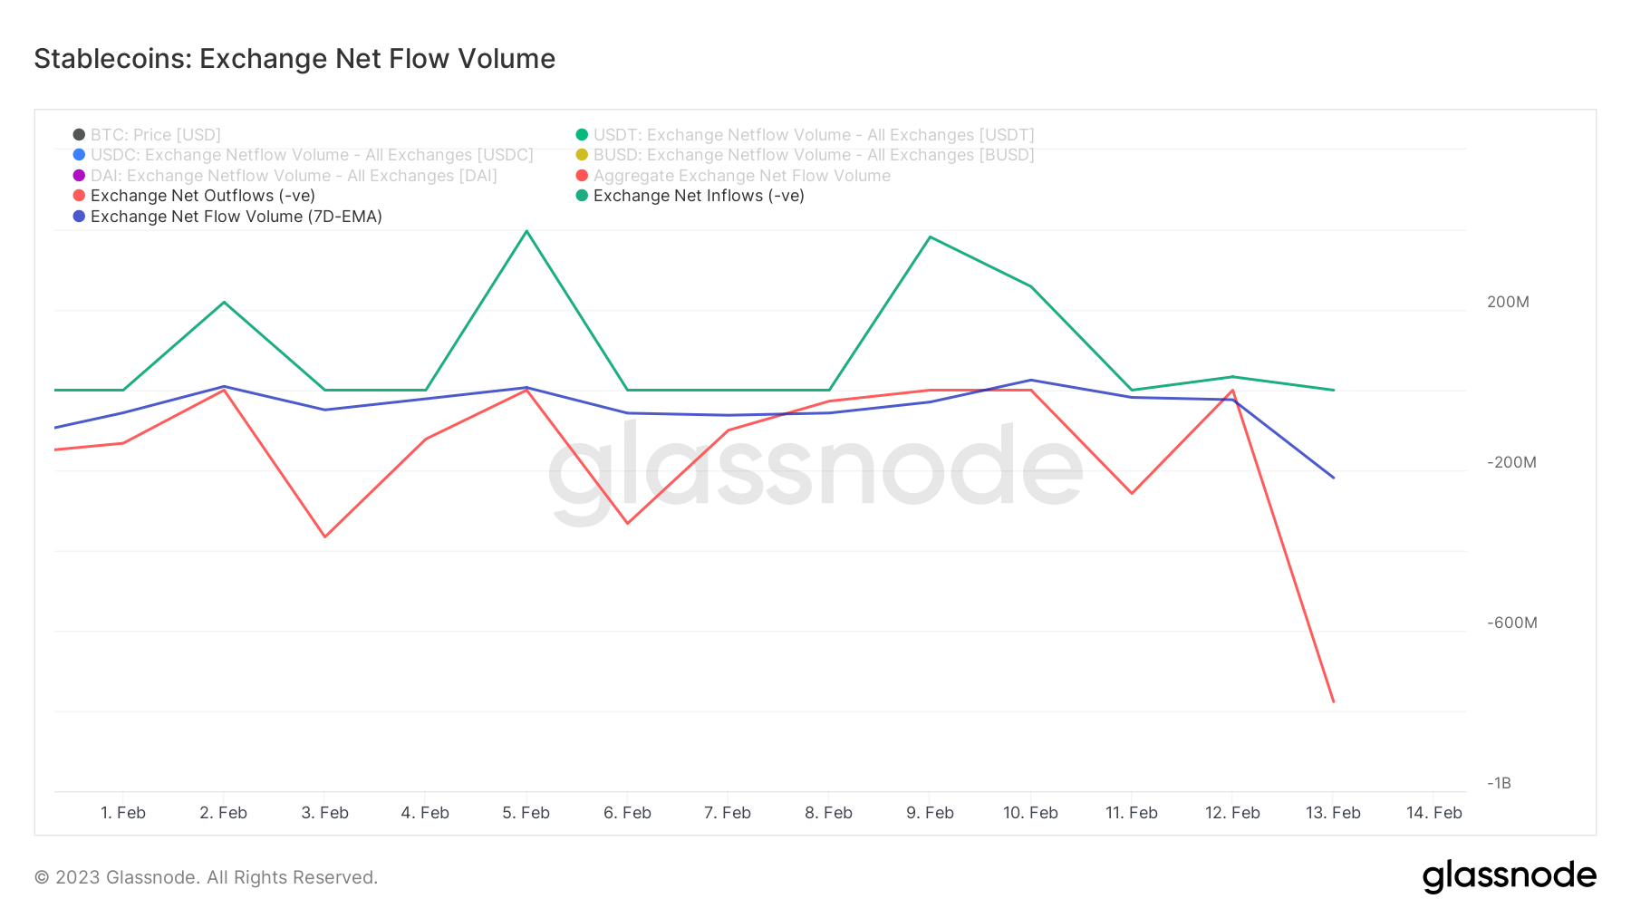Click the Exchange Net Flow Volume (7D-EMA) label
Viewport: 1631px width, 918px height.
(x=236, y=217)
